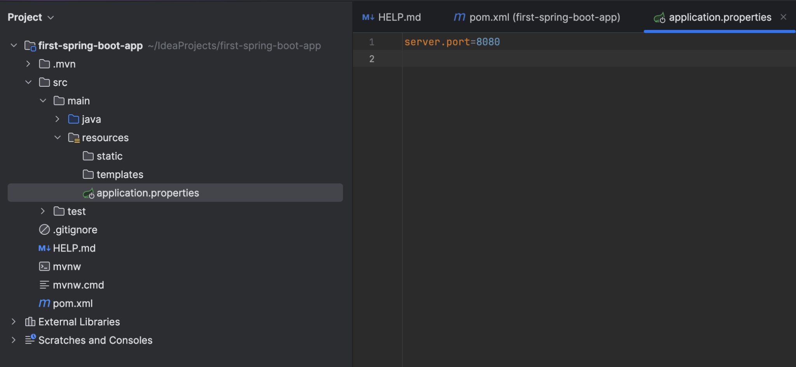Select the mvnw.cmd file
Image resolution: width=796 pixels, height=367 pixels.
click(x=78, y=285)
